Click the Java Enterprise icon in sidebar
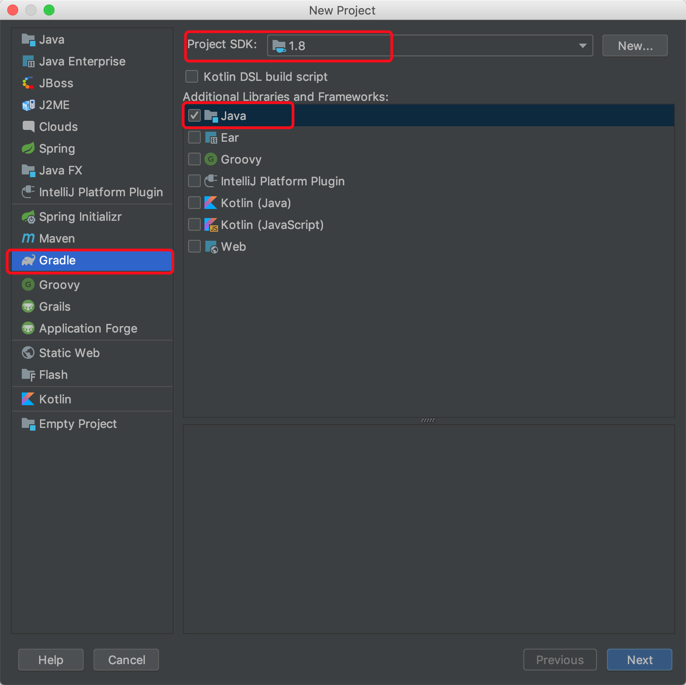 point(28,62)
